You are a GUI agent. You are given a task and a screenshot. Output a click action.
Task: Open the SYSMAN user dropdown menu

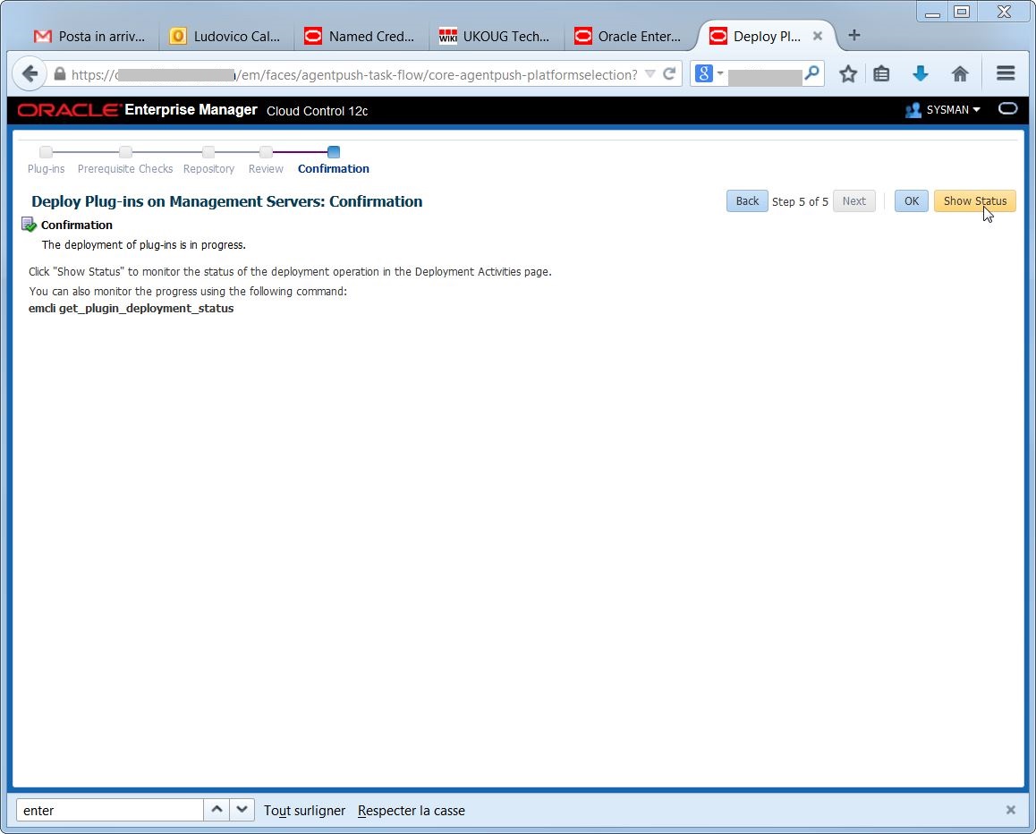954,110
